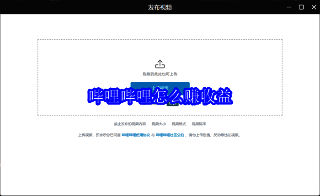
Task: Open the 视频码率 info link
Action: tap(199, 124)
